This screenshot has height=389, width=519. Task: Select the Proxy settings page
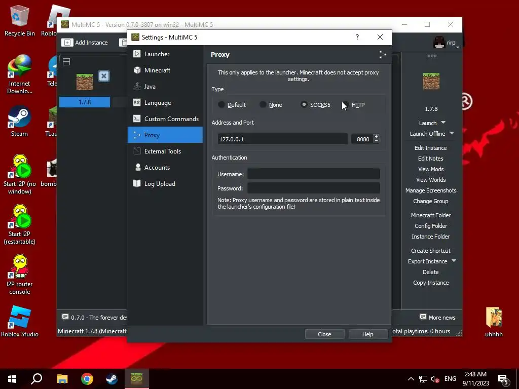(165, 135)
